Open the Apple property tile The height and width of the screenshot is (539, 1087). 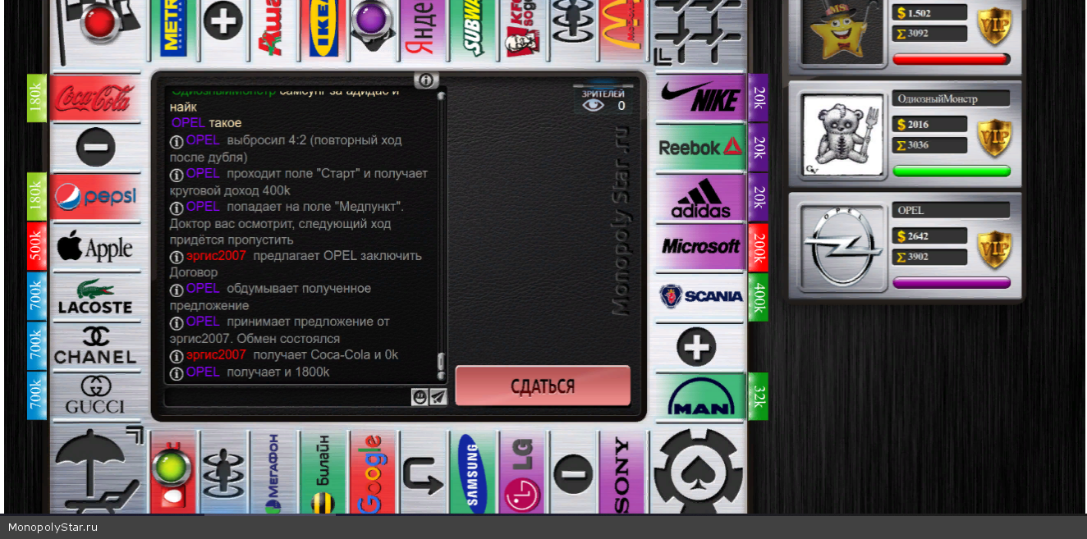click(94, 247)
